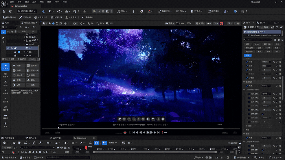This screenshot has height=160, width=285.
Task: Click the 输出日志 button in status bar
Action: [x=25, y=157]
